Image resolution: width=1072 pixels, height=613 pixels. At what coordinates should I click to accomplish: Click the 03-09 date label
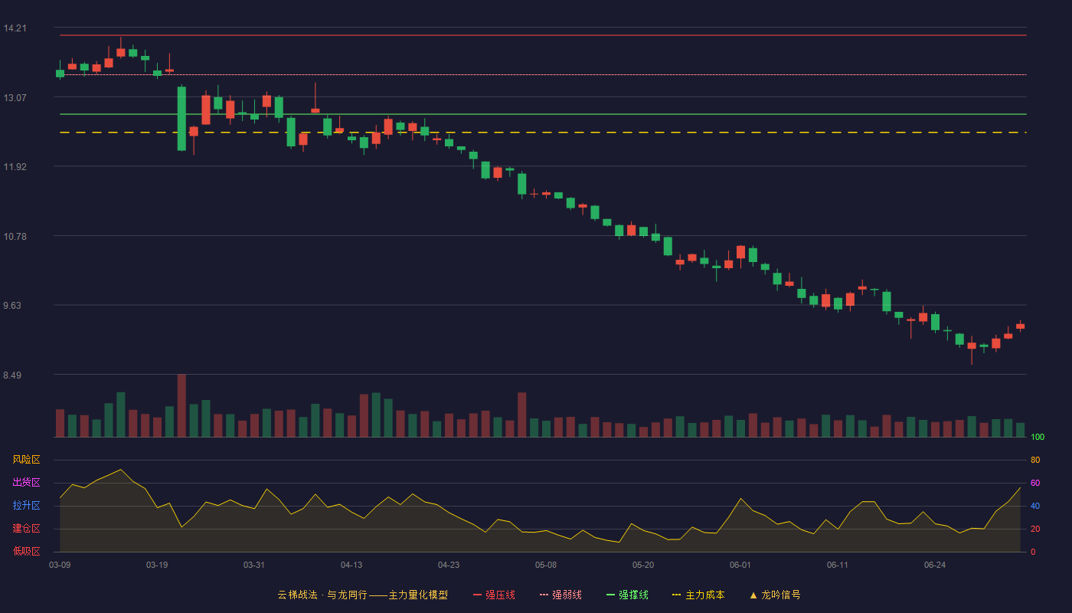[x=60, y=565]
